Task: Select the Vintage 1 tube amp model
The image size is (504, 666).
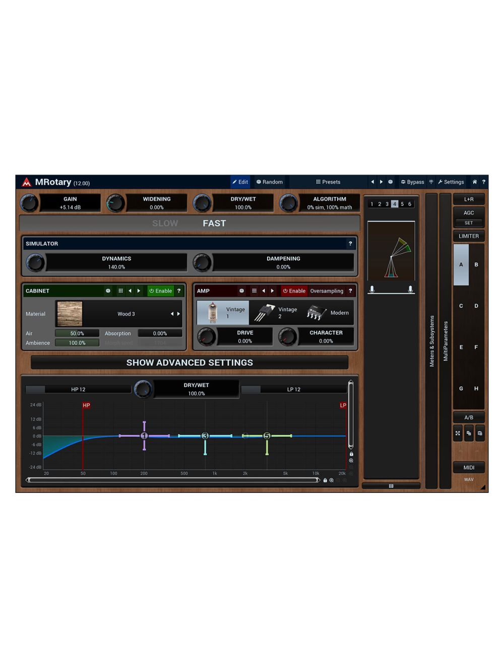Action: [223, 312]
